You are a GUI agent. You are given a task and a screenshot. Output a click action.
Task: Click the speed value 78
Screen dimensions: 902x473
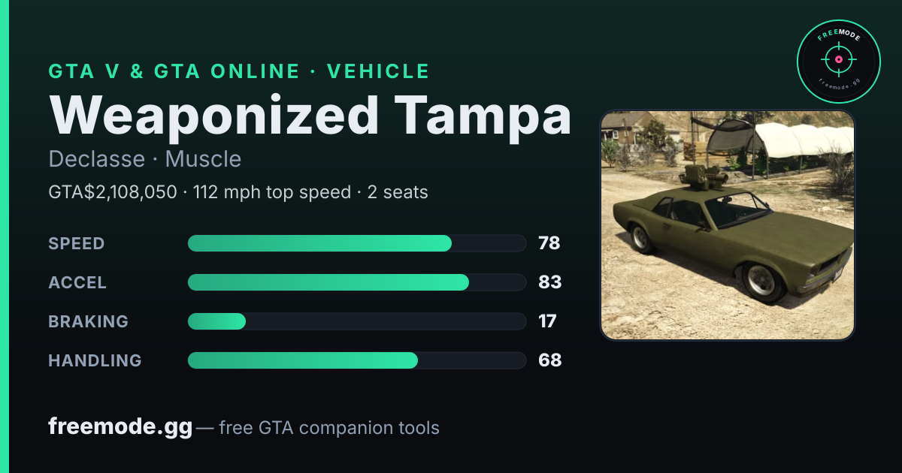pyautogui.click(x=549, y=243)
